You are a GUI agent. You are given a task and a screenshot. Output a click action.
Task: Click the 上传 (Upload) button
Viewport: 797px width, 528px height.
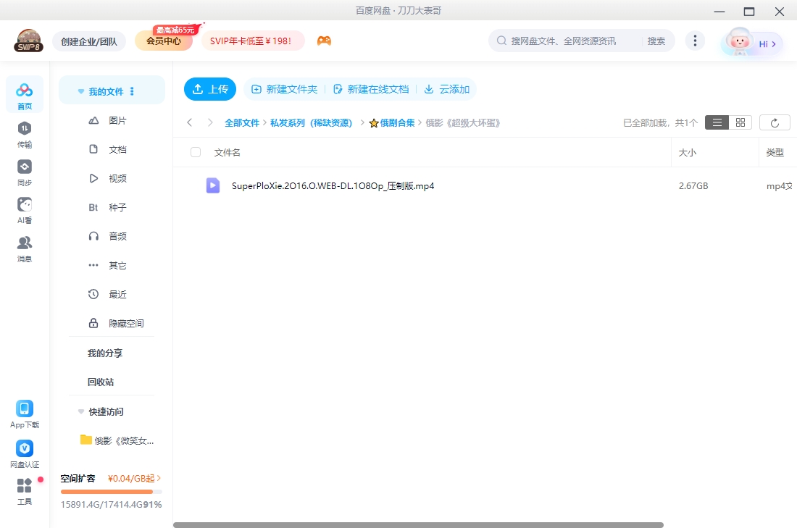coord(210,88)
